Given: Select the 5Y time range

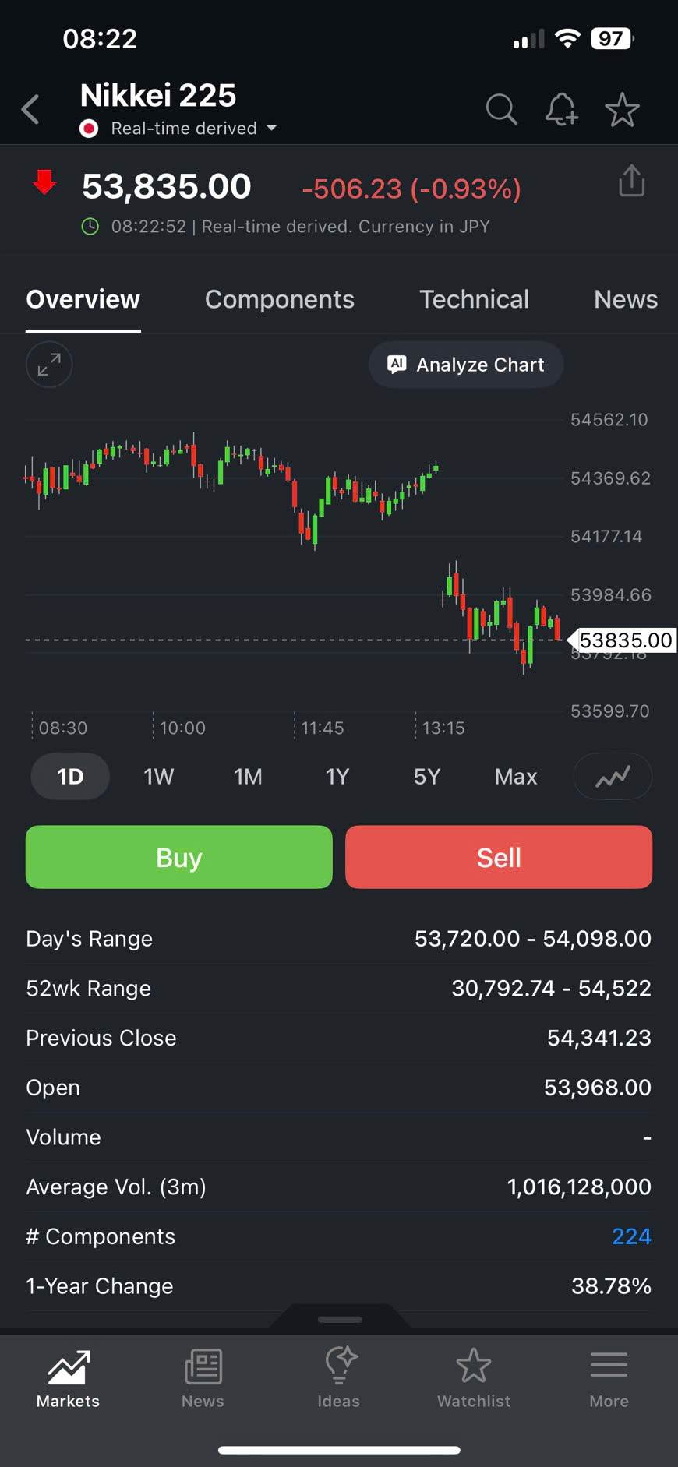Looking at the screenshot, I should click(427, 777).
